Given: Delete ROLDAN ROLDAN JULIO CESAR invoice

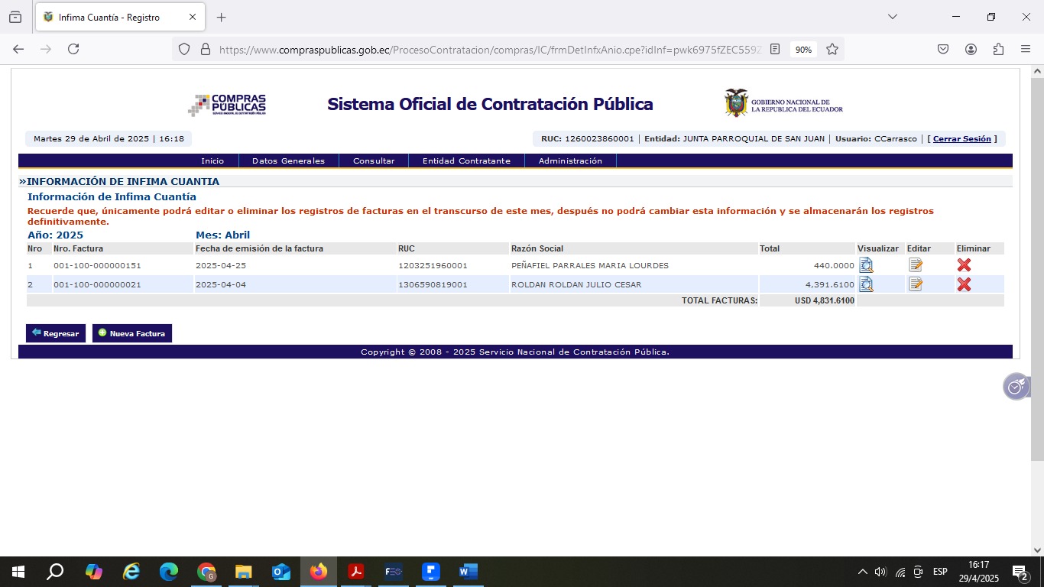Looking at the screenshot, I should (964, 284).
